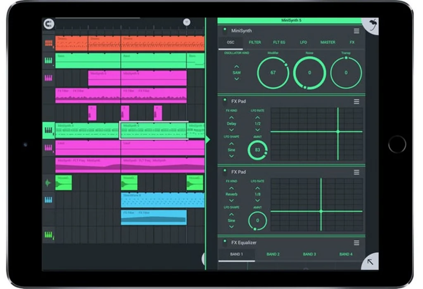Screen dimensions: 423x289
Task: Tap the green triangle handle on panel divider
Action: click(x=208, y=140)
